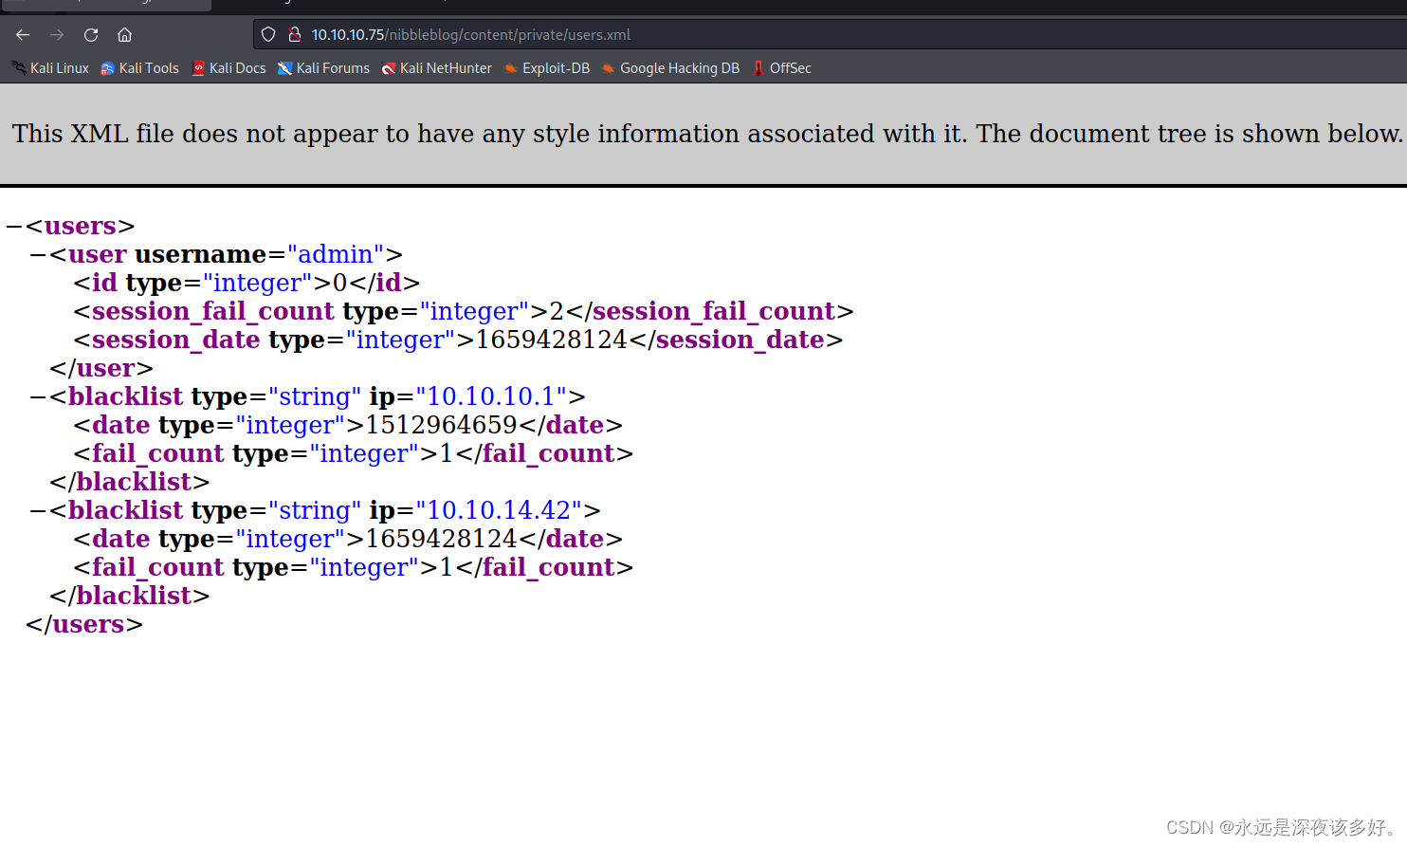The height and width of the screenshot is (846, 1407).
Task: Collapse blacklist node for ip 10.10.10.1
Action: 38,397
